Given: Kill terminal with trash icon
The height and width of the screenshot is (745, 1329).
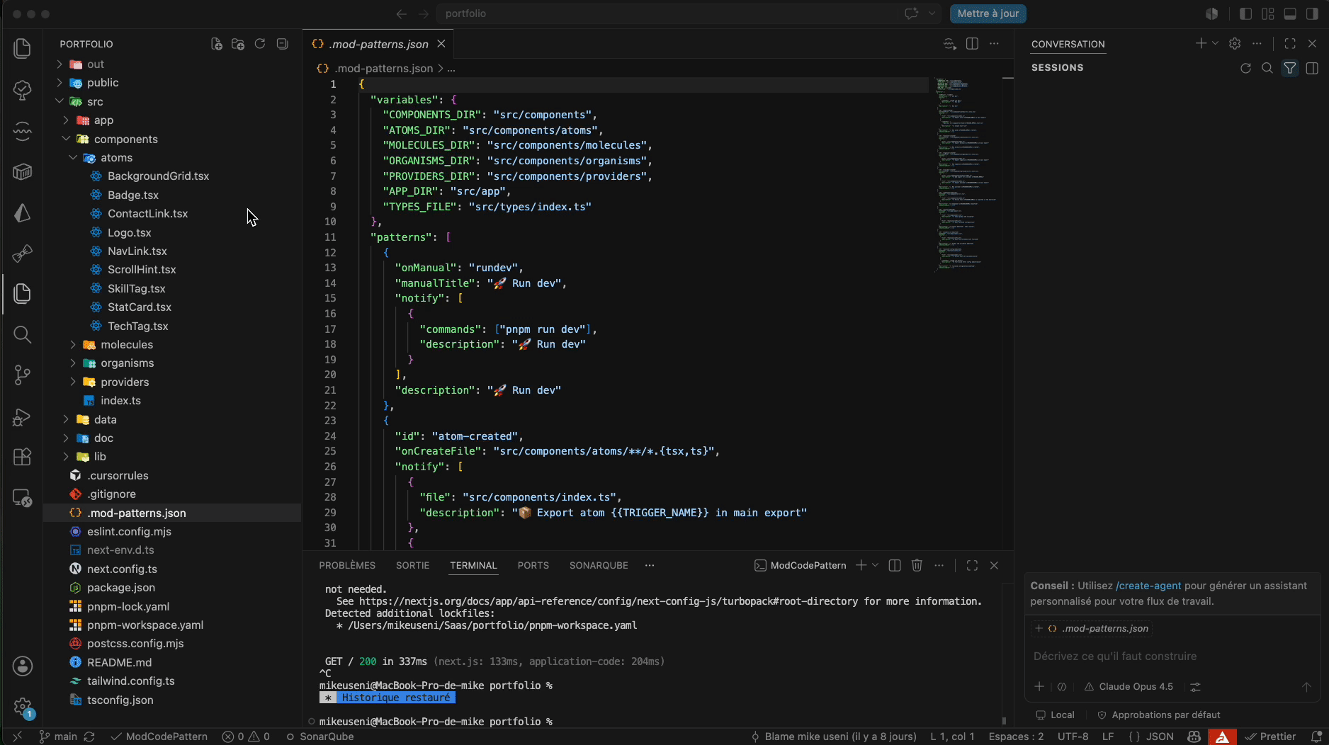Looking at the screenshot, I should pyautogui.click(x=917, y=565).
